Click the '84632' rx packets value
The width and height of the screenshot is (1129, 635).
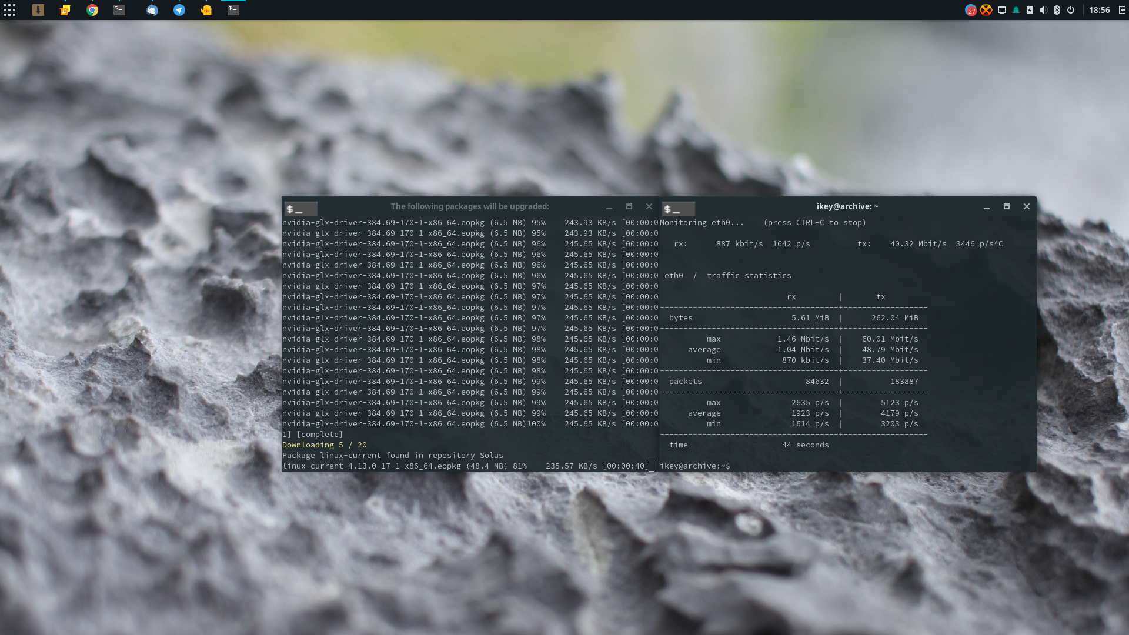(817, 382)
